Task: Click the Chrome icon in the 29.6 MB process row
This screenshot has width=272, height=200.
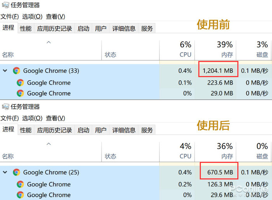Action: [x=20, y=195]
